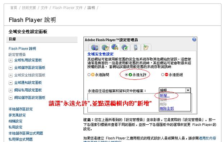Click the red stop icon beside 永遠拒絕

tap(166, 74)
